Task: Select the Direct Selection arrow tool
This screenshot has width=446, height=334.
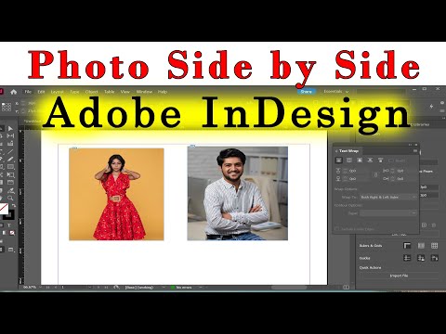Action: [10, 128]
